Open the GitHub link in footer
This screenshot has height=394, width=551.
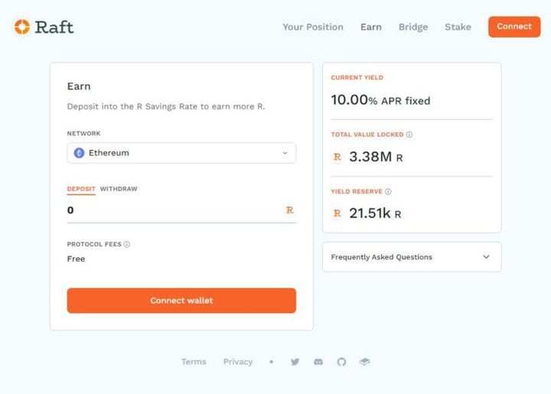341,362
